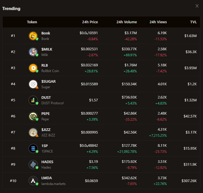Click $MILK volume change '+69.91%'

pyautogui.click(x=130, y=55)
